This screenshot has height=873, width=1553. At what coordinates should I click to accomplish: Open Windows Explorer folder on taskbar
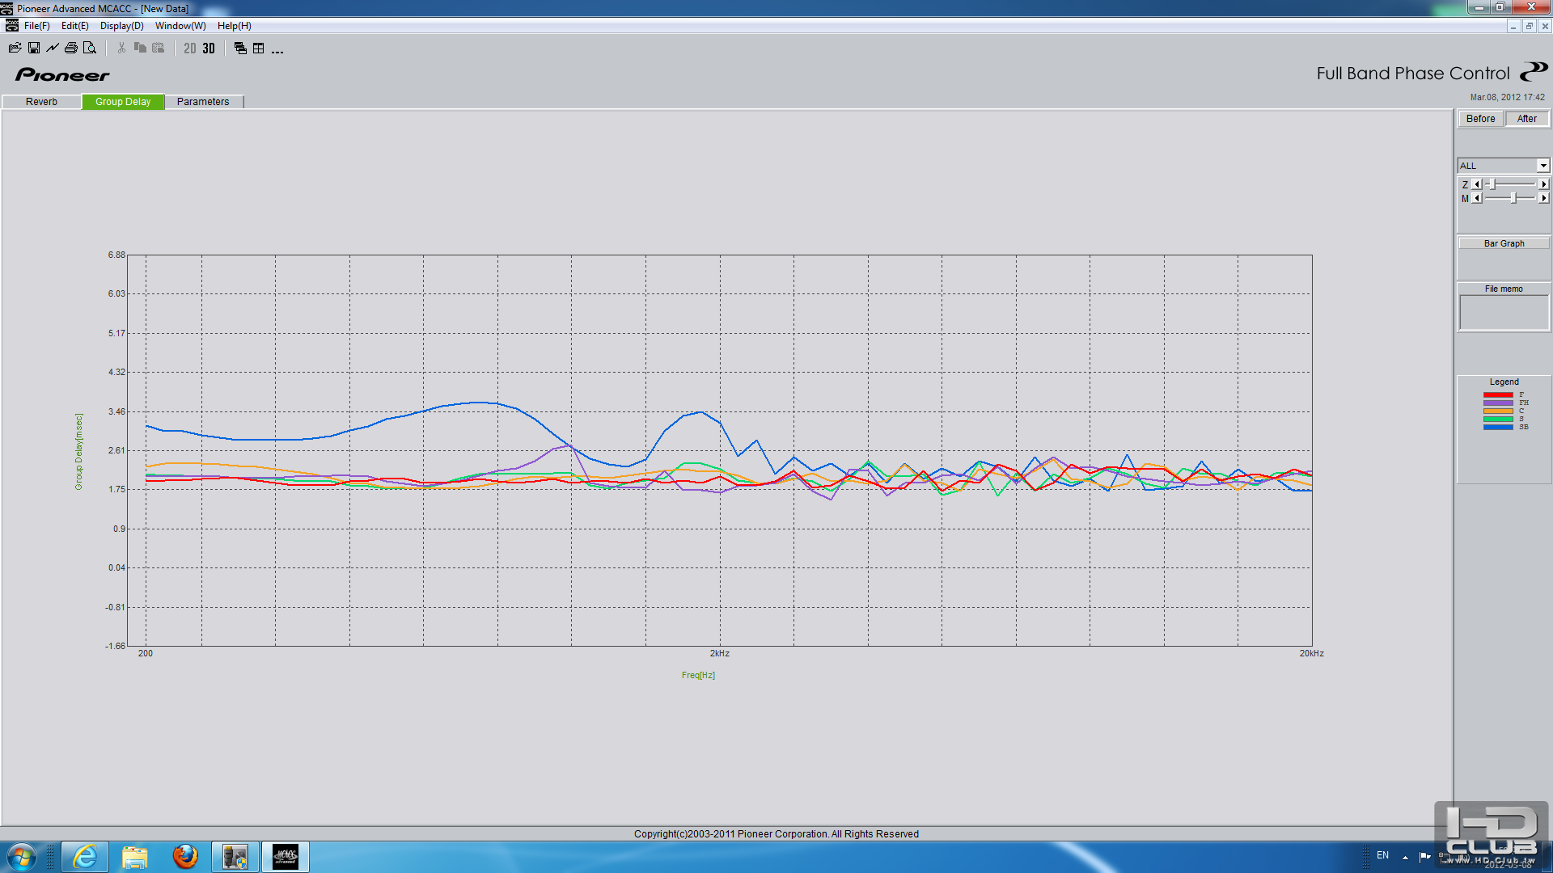tap(134, 857)
